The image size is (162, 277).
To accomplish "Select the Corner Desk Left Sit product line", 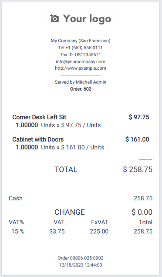I will [81, 121].
